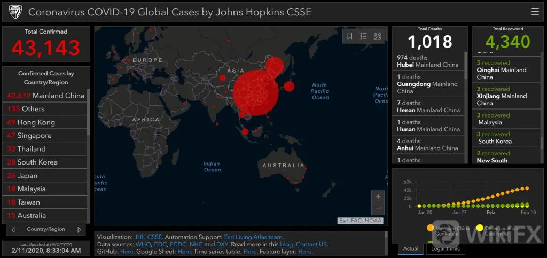Select Taiwan in country list
547x258 pixels.
click(x=45, y=202)
